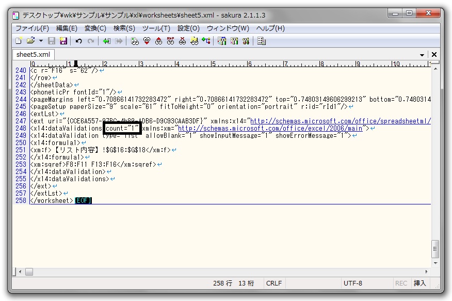The image size is (452, 301).
Task: Open the Replace (R▸P) icon
Action: [x=170, y=41]
